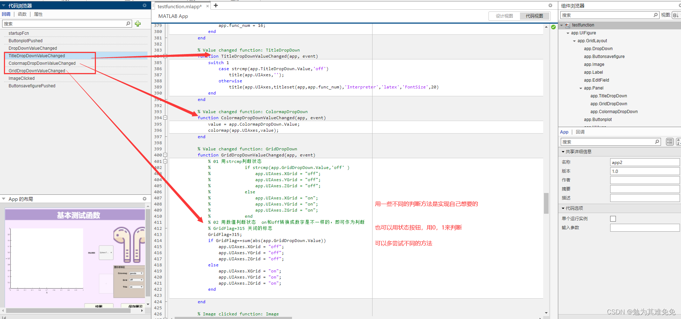This screenshot has height=319, width=681.
Task: Edit the version field showing 1.0
Action: click(644, 171)
